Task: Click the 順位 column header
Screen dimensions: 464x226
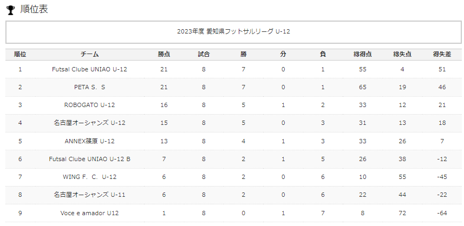Action: click(x=20, y=55)
